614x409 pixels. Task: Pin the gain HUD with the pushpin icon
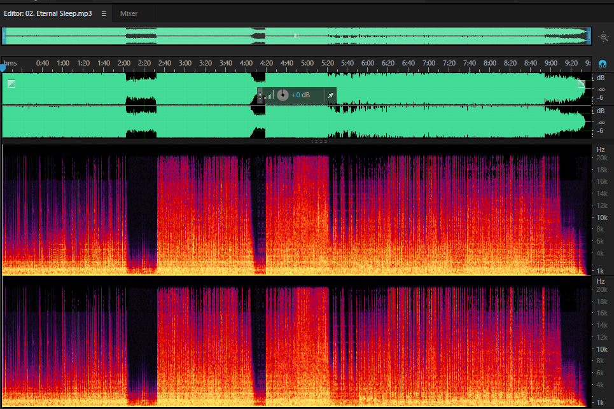(330, 95)
